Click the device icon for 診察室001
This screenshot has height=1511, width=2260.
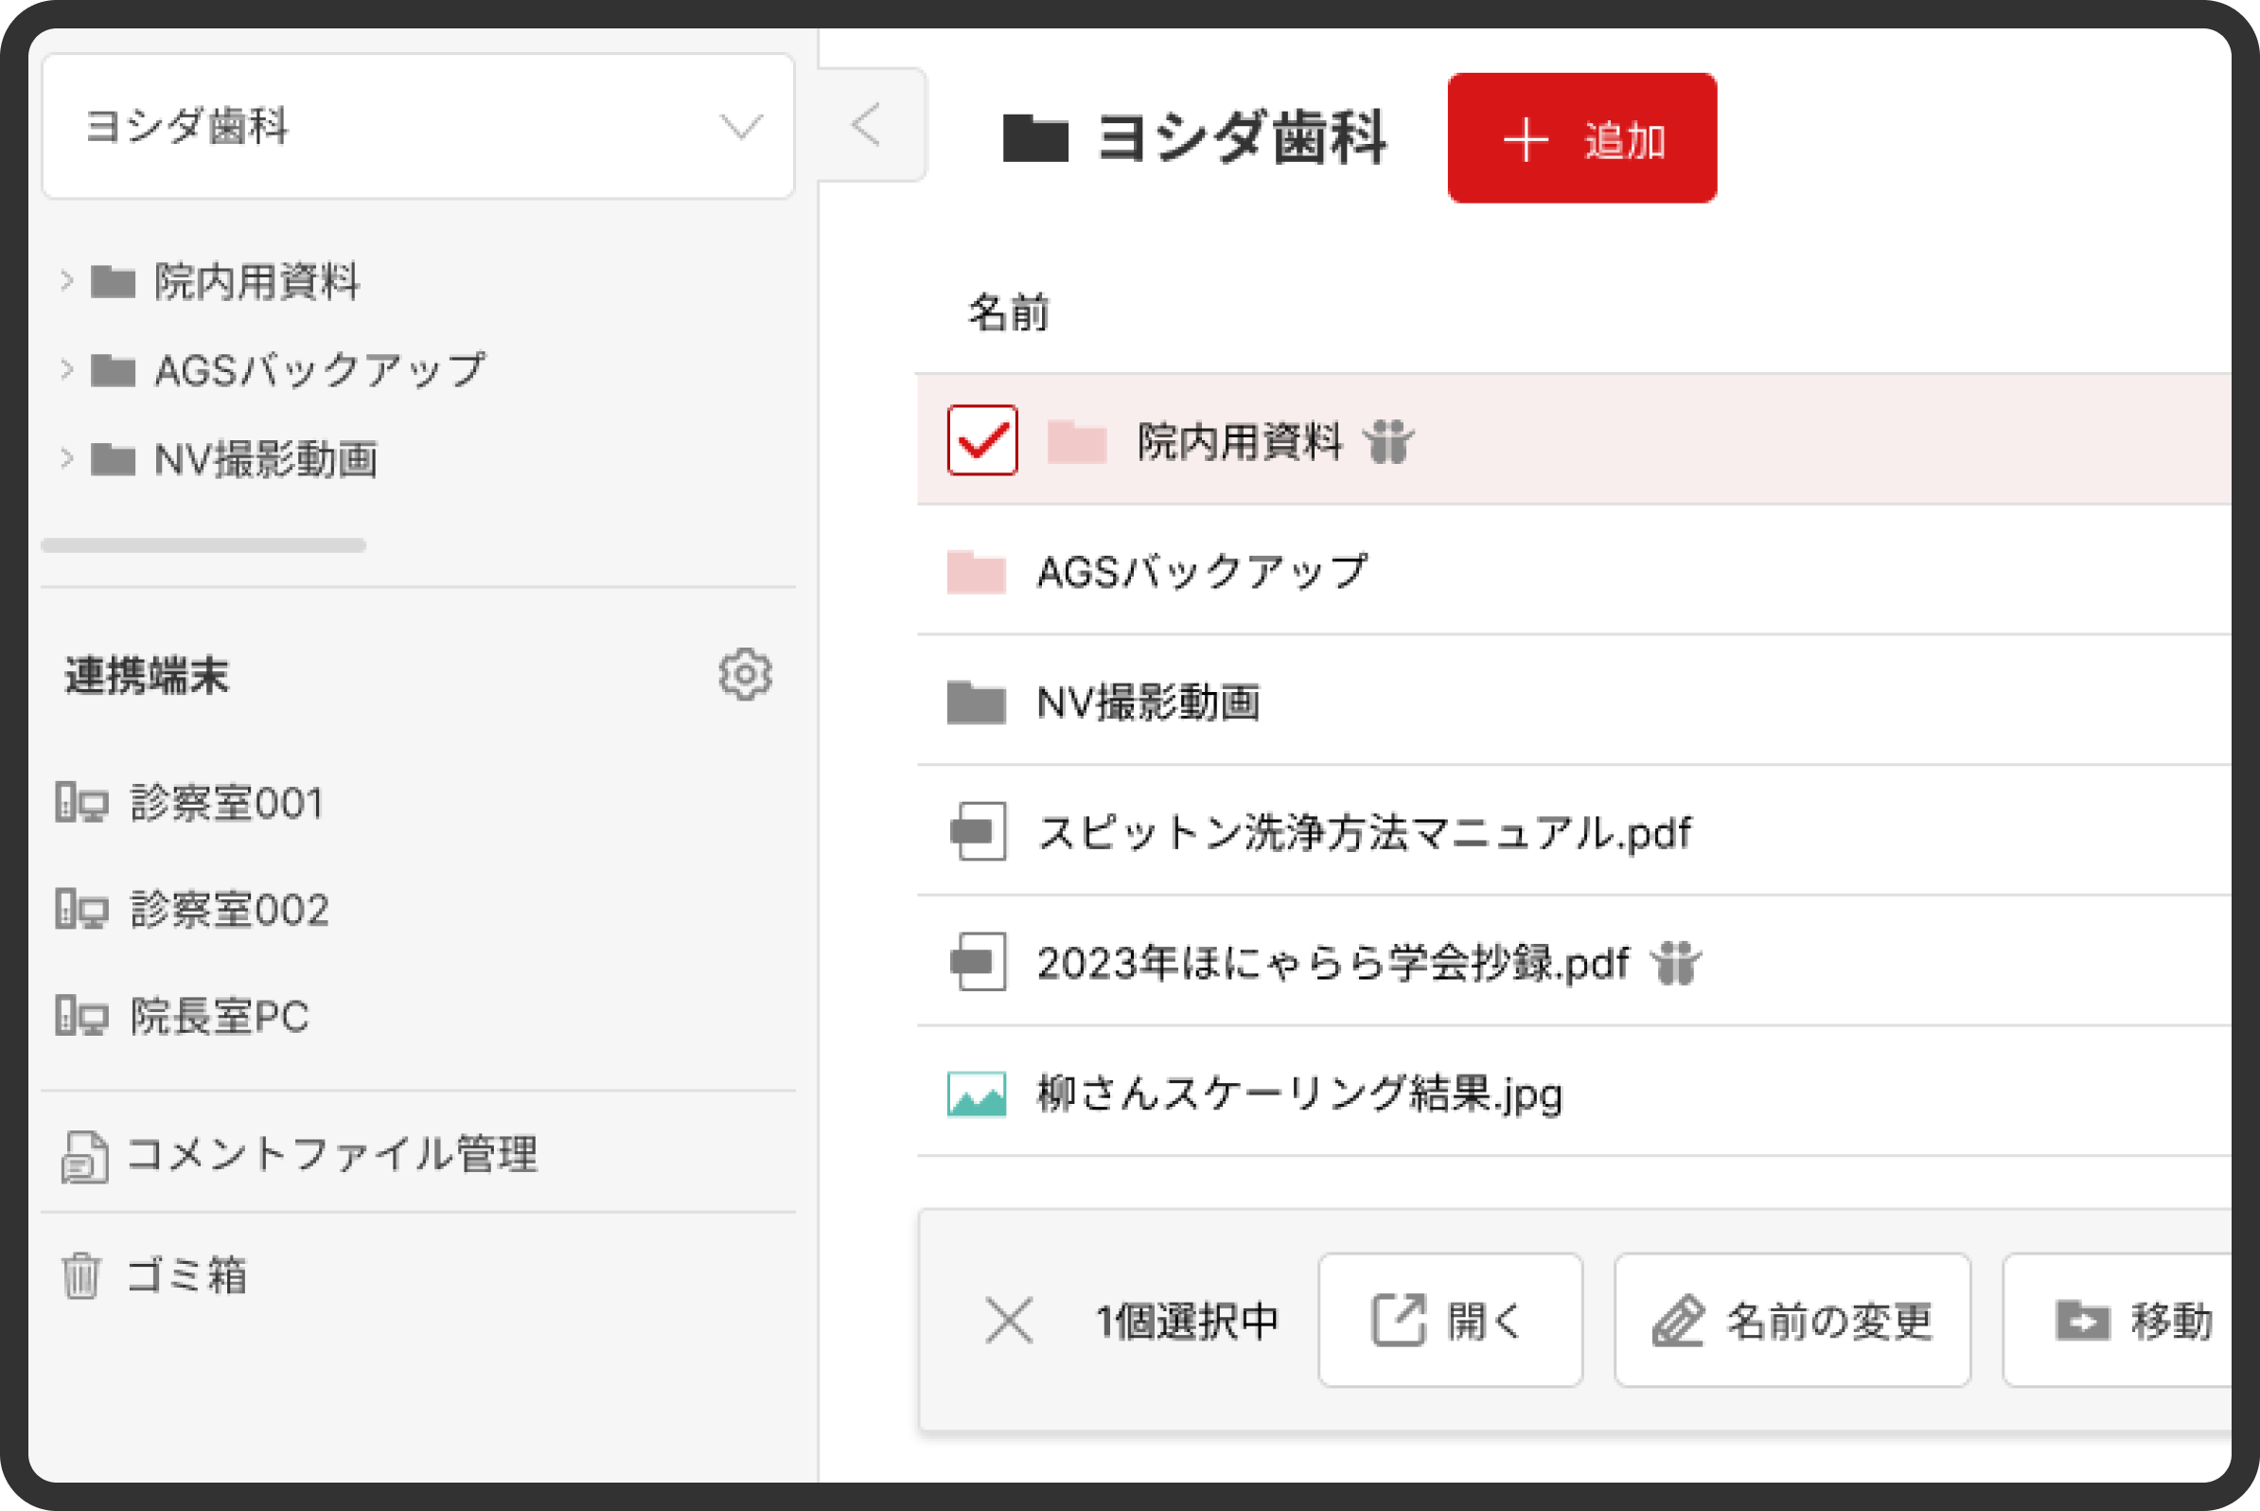(81, 803)
